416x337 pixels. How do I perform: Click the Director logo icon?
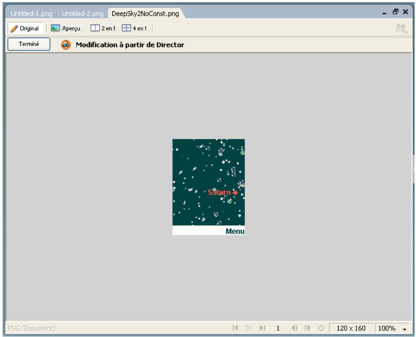coord(66,45)
